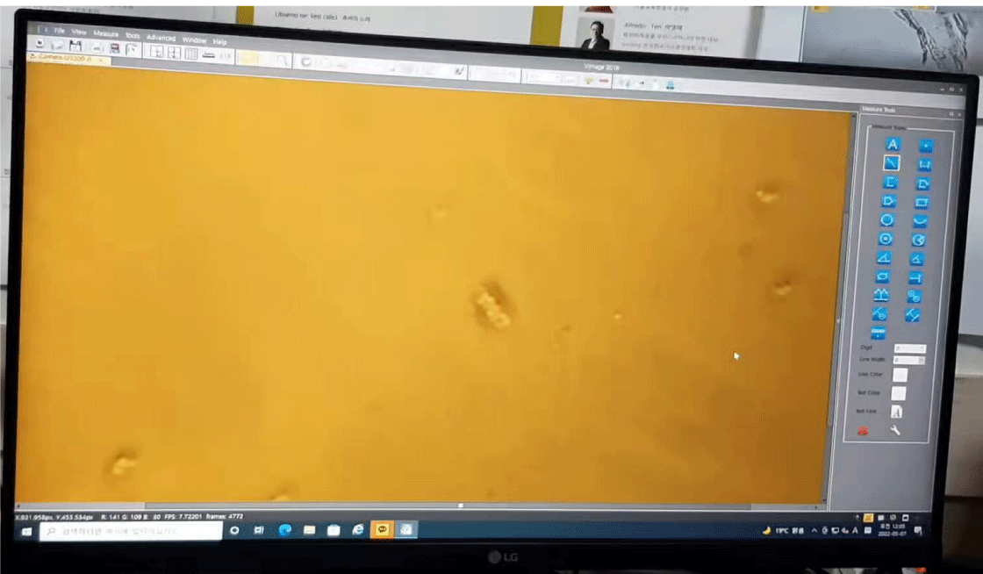The image size is (983, 574).
Task: Click the 'frames: 4772' status text
Action: click(225, 517)
